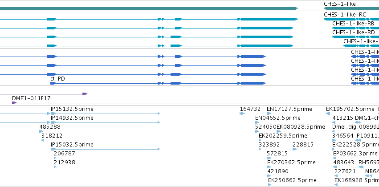Screen dimensions: 379x187
Task: Select the long teal gene bar
Action: coord(149,8)
